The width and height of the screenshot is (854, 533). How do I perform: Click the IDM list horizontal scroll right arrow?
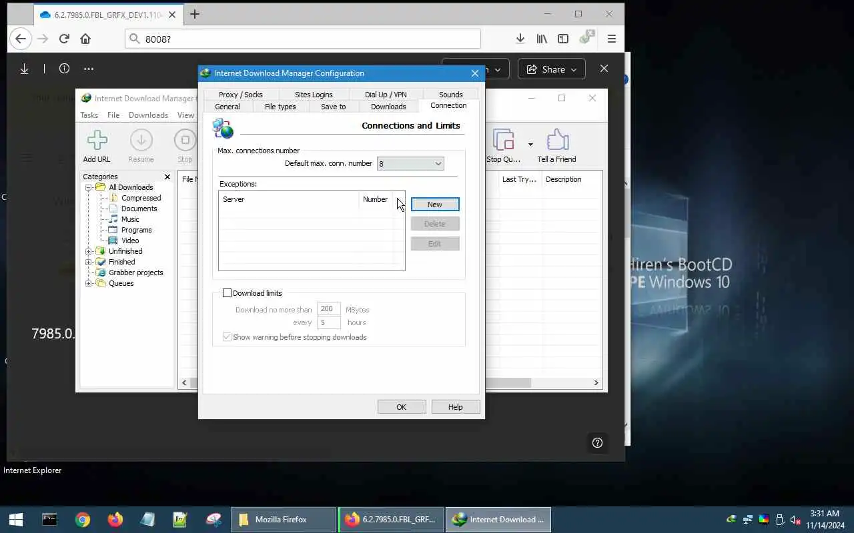tap(597, 383)
